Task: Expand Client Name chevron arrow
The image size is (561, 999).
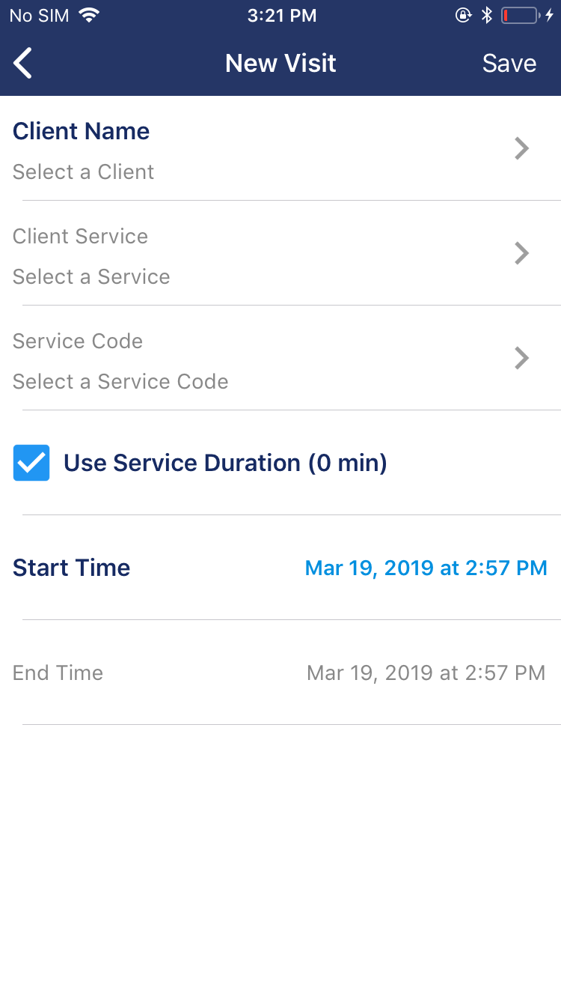Action: [521, 149]
